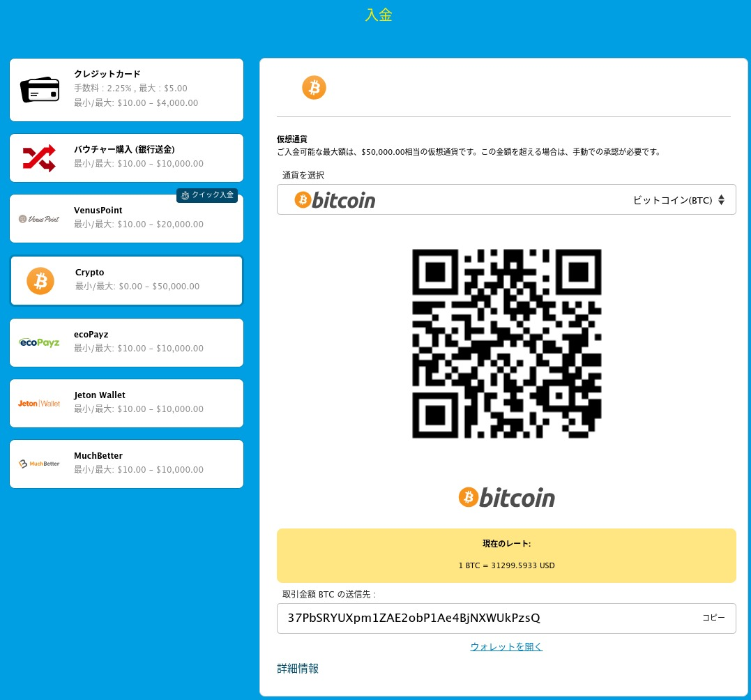Image resolution: width=751 pixels, height=700 pixels.
Task: Choose the Crypto deposit method
Action: (x=126, y=280)
